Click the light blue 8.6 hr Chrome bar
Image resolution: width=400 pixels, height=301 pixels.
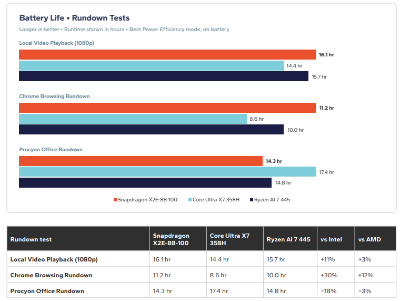click(133, 119)
